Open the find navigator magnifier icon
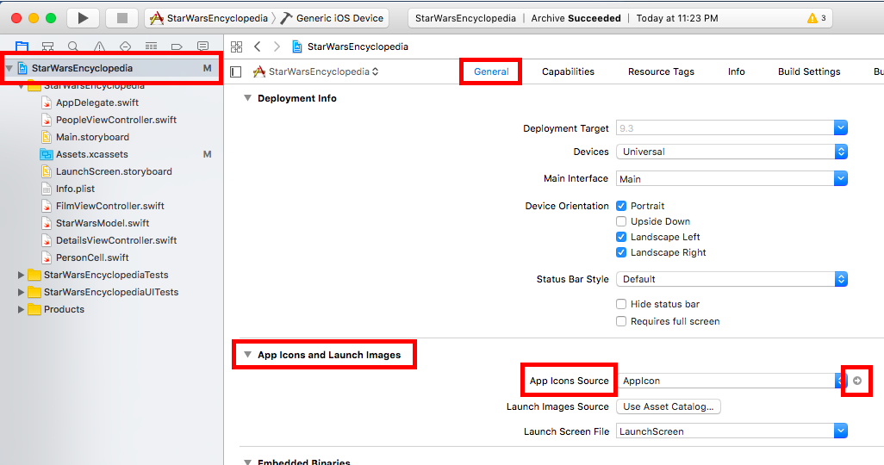The width and height of the screenshot is (884, 465). tap(73, 46)
